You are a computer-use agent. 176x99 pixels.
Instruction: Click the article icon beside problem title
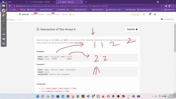[x=38, y=29]
